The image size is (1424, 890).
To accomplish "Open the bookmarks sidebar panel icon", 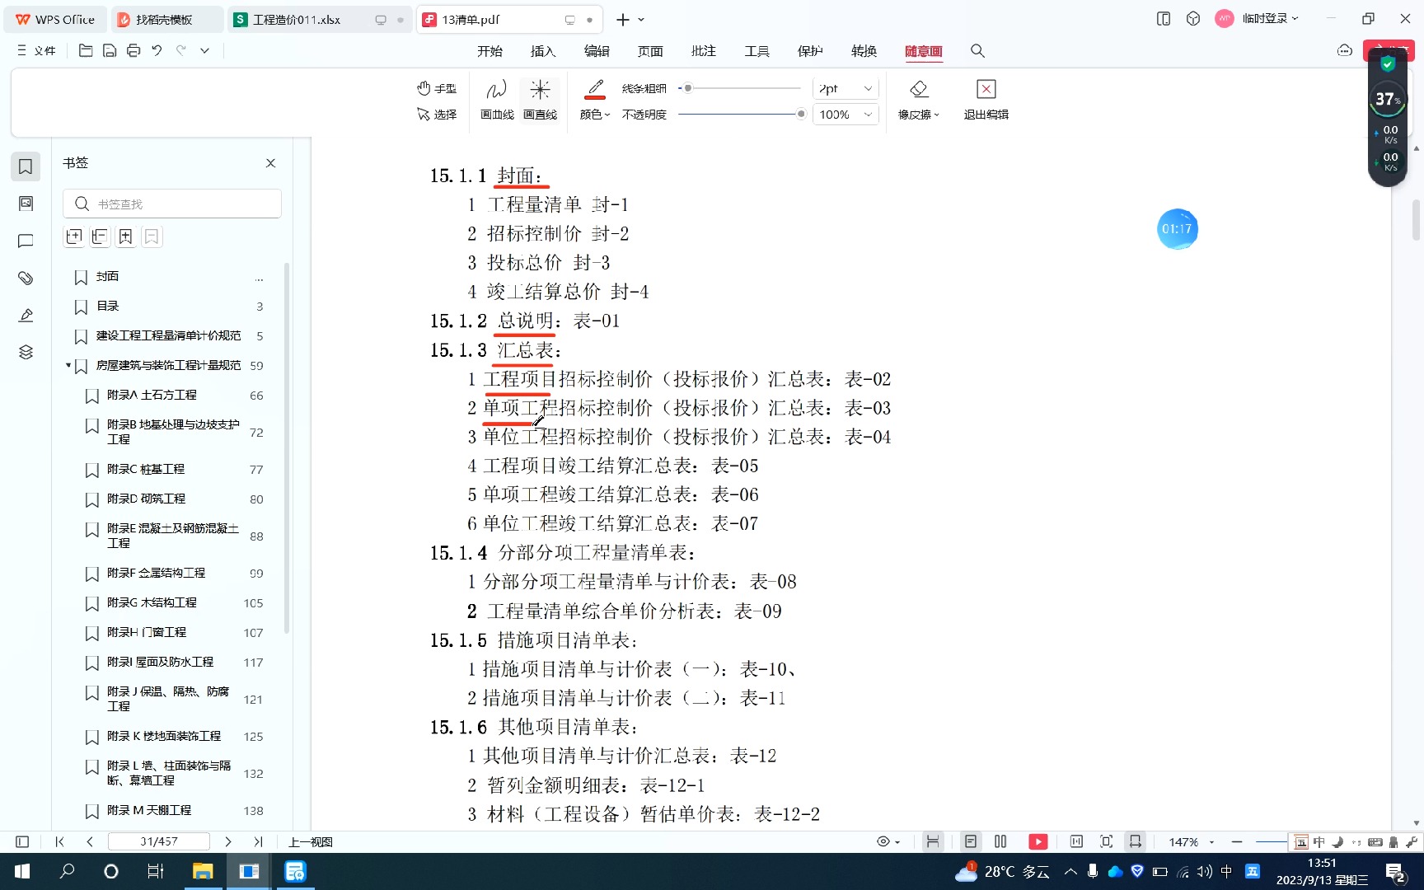I will click(x=26, y=166).
